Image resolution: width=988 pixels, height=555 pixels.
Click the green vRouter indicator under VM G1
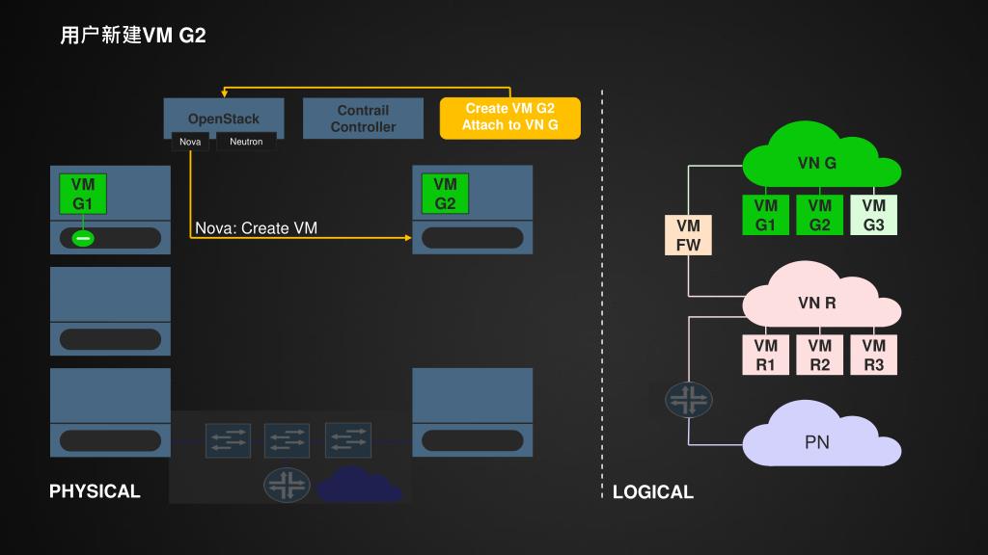83,239
